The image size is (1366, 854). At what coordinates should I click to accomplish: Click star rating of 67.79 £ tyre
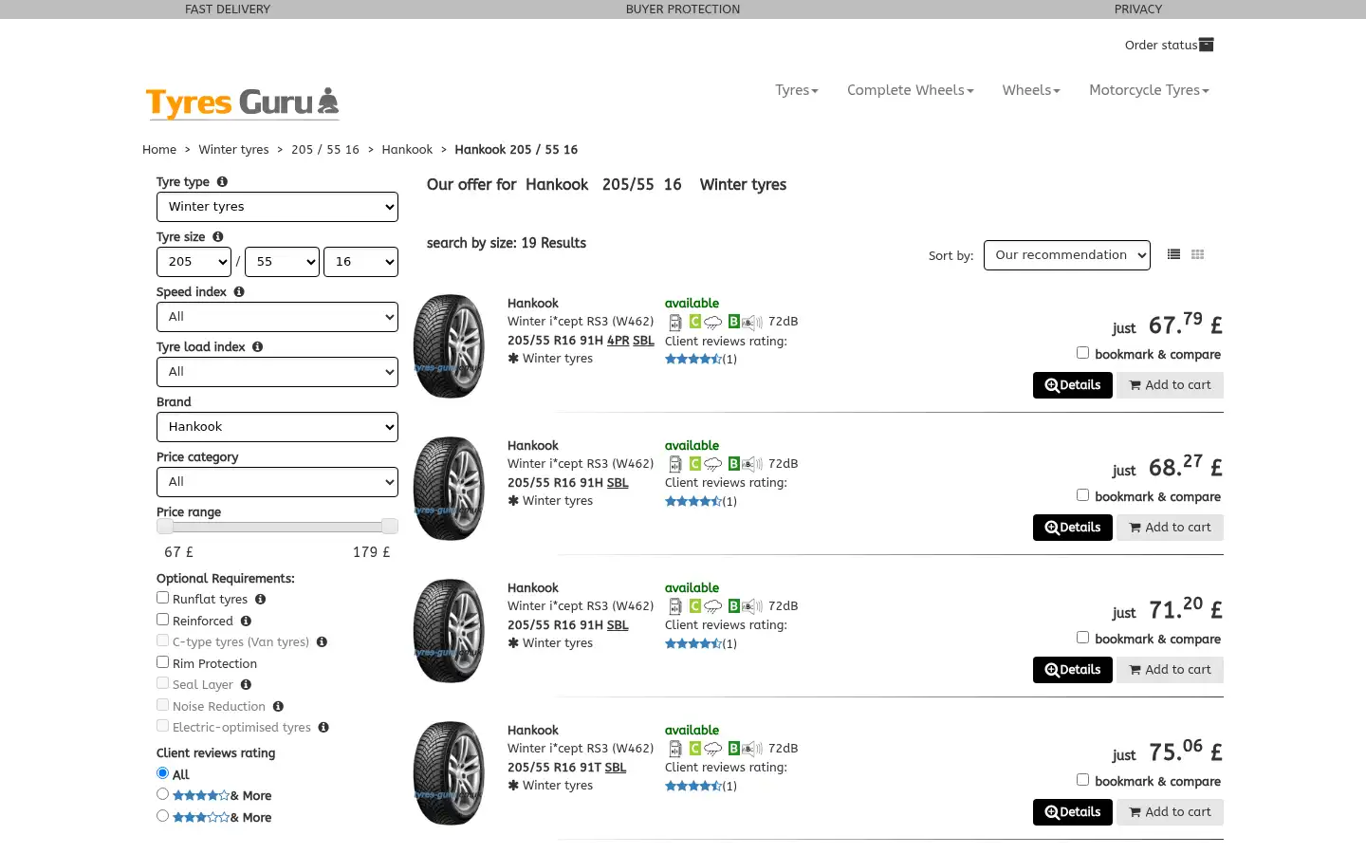pos(693,359)
